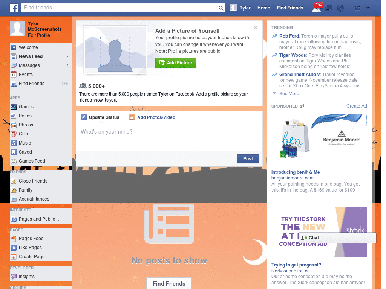Open friend requests icon with 99+ badge
This screenshot has height=289, width=386.
click(x=317, y=8)
